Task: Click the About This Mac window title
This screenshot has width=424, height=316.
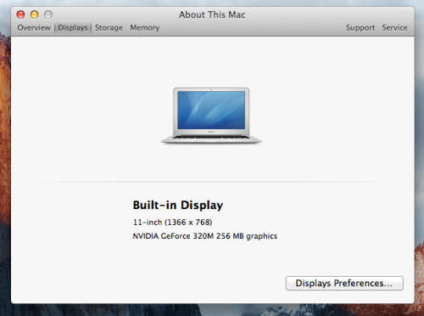Action: 212,14
